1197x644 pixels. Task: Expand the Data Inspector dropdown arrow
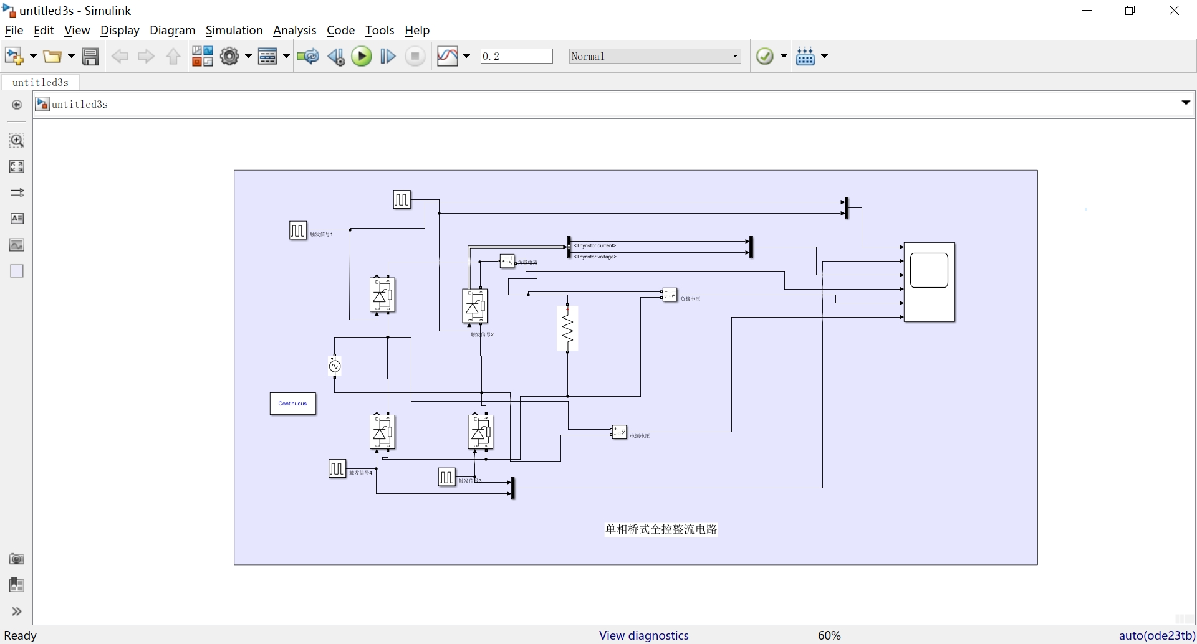point(467,57)
